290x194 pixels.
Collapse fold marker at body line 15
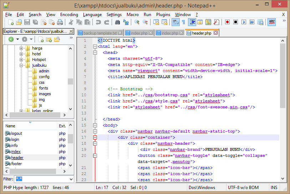[95, 125]
